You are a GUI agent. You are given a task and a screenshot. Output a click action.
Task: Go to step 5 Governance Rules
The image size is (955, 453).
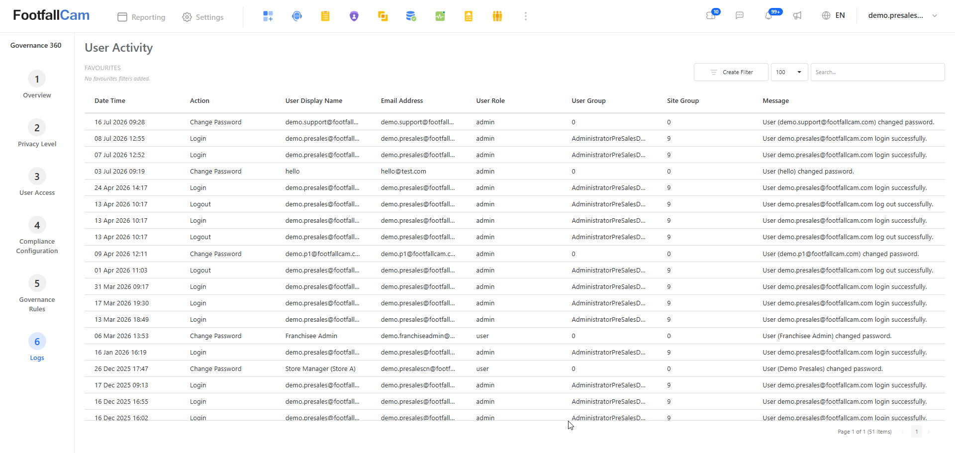[x=37, y=293]
